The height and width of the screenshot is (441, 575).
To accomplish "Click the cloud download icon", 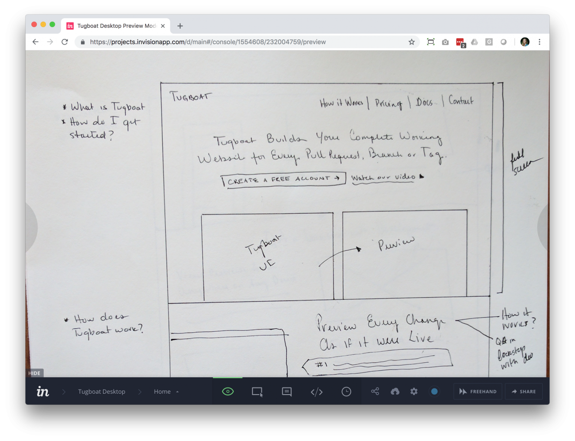I will (395, 391).
